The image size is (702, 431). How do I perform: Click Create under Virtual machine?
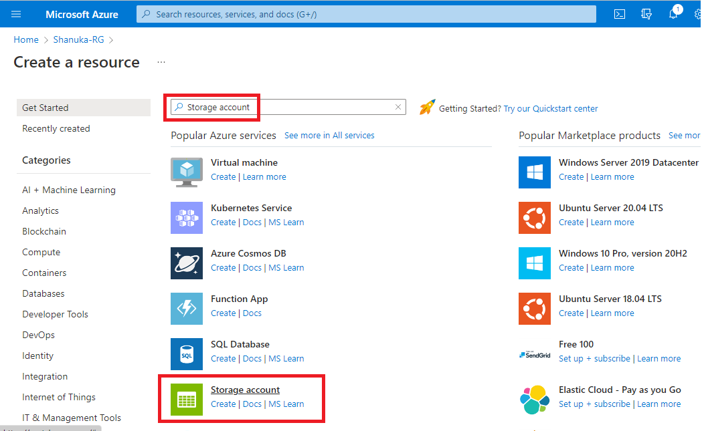point(224,177)
